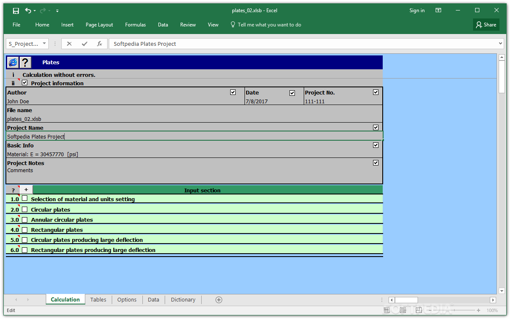Switch to Normal view icon in status bar
This screenshot has width=510, height=320.
point(386,310)
